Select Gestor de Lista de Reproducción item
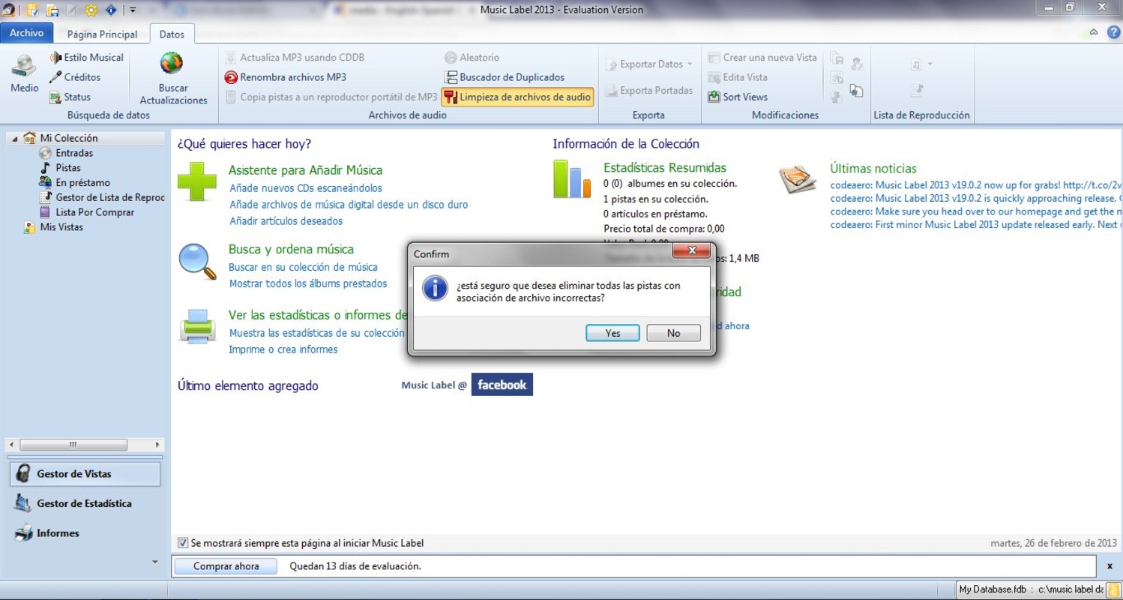1123x600 pixels. point(109,197)
